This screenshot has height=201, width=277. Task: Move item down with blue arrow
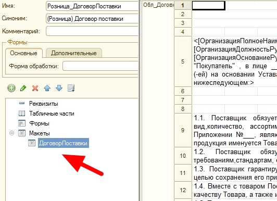(x=59, y=88)
